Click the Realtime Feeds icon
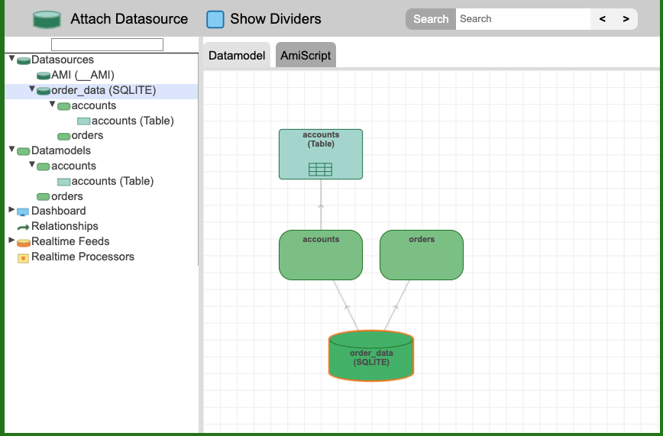663x436 pixels. tap(23, 242)
